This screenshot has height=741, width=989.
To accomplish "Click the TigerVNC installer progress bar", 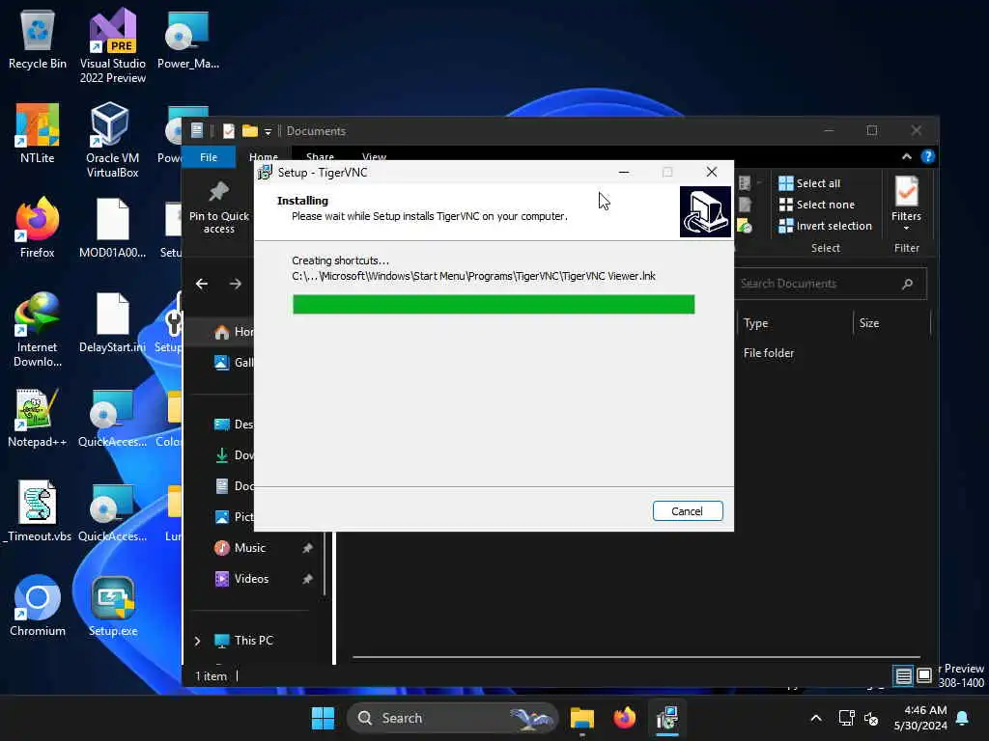I will 494,304.
